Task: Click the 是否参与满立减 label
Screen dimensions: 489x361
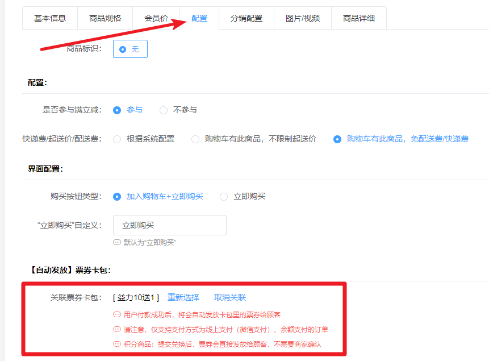Action: (72, 110)
